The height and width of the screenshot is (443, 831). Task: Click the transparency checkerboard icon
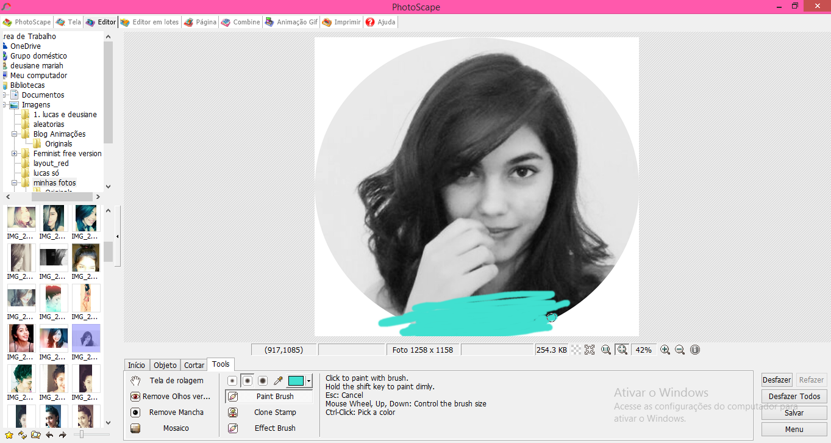tap(576, 350)
